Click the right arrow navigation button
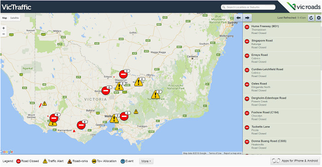322x167 pixels. click(247, 18)
